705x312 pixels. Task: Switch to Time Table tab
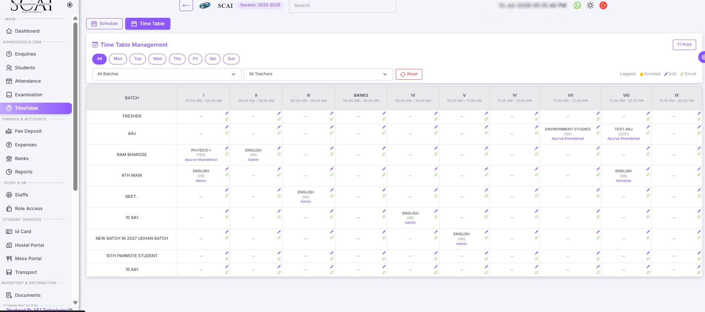tap(148, 24)
